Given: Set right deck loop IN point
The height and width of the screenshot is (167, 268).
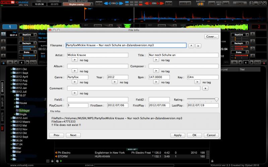Looking at the screenshot, I should (x=234, y=62).
